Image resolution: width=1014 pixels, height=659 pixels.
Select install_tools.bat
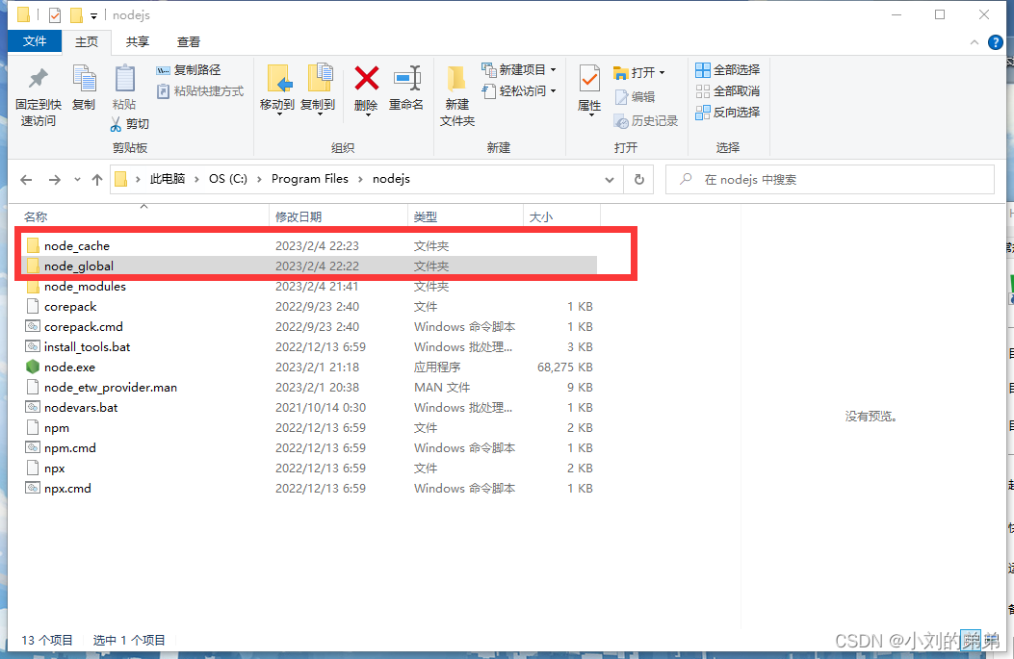tap(309, 347)
